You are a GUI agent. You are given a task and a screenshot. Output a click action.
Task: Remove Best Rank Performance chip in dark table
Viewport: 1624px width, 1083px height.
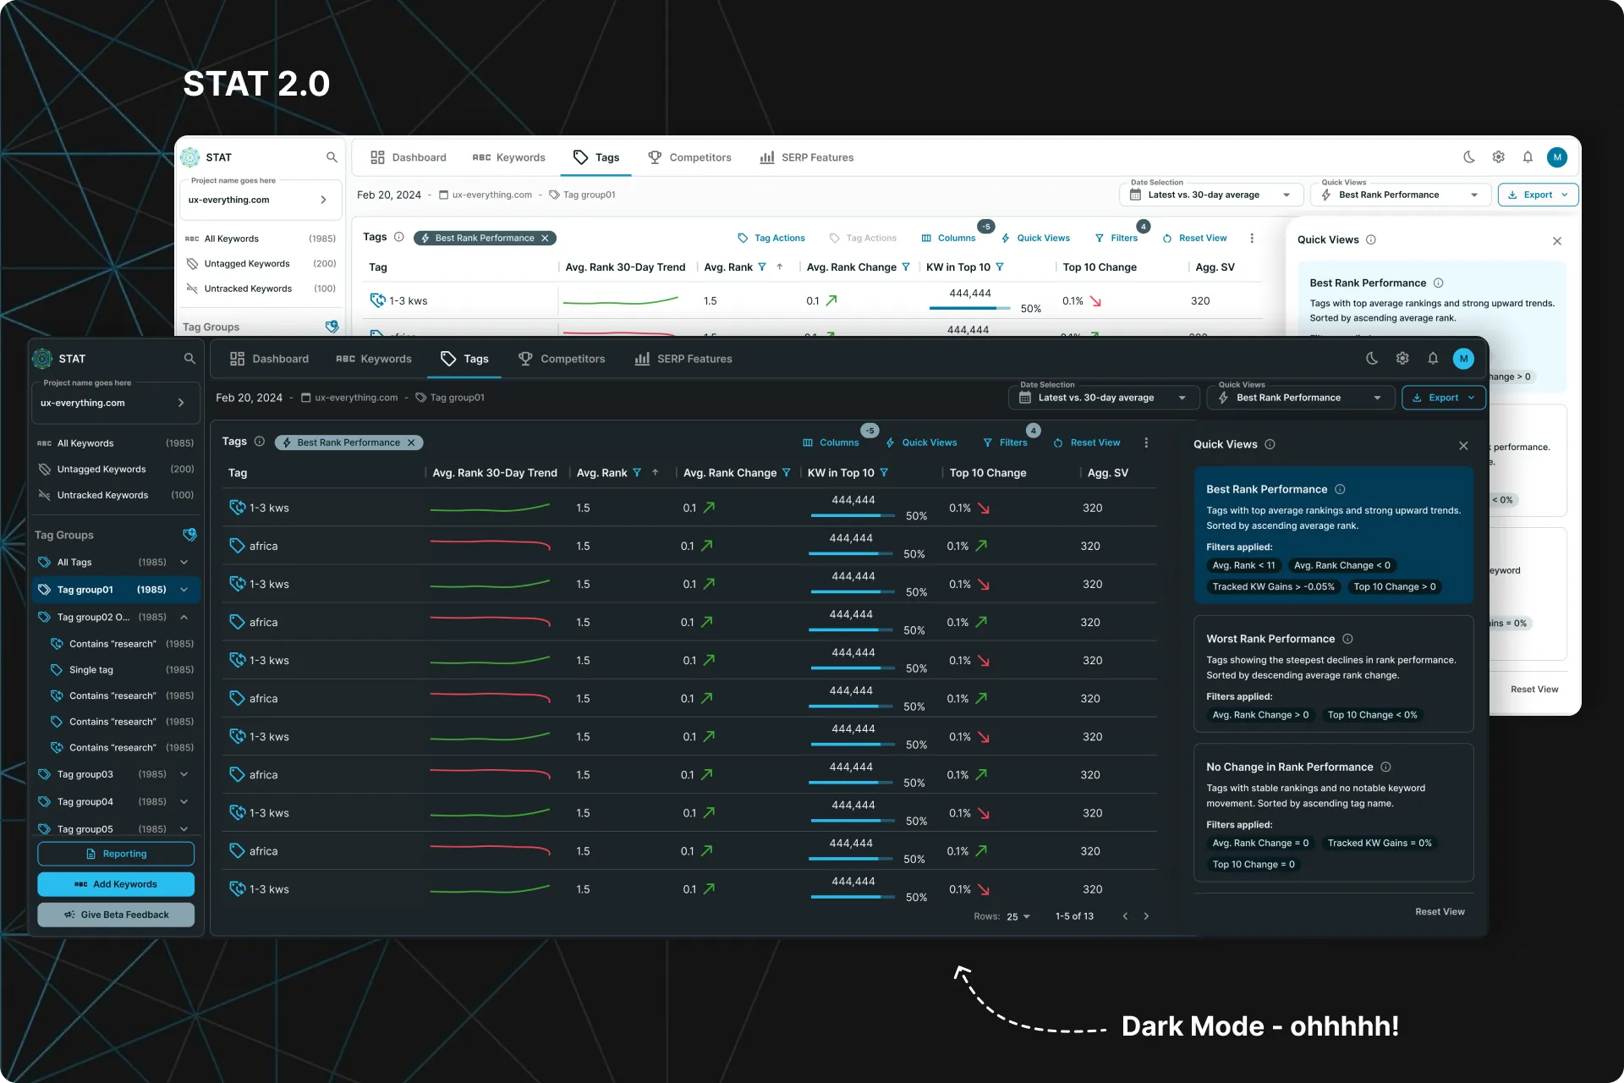point(411,443)
